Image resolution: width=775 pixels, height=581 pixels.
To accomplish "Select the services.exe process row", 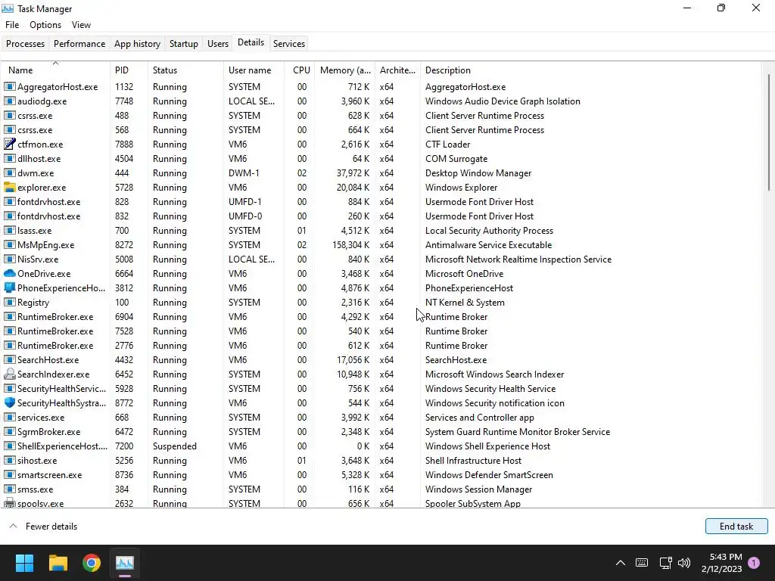I will click(x=381, y=417).
